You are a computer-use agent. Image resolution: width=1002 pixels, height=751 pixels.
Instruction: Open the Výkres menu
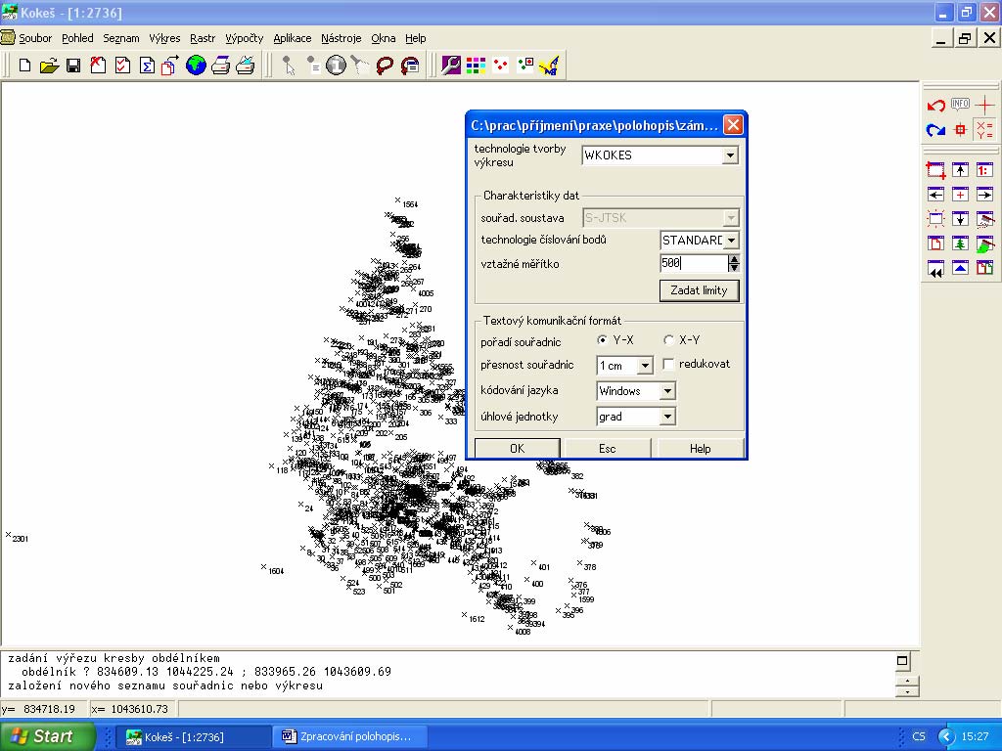(x=164, y=38)
